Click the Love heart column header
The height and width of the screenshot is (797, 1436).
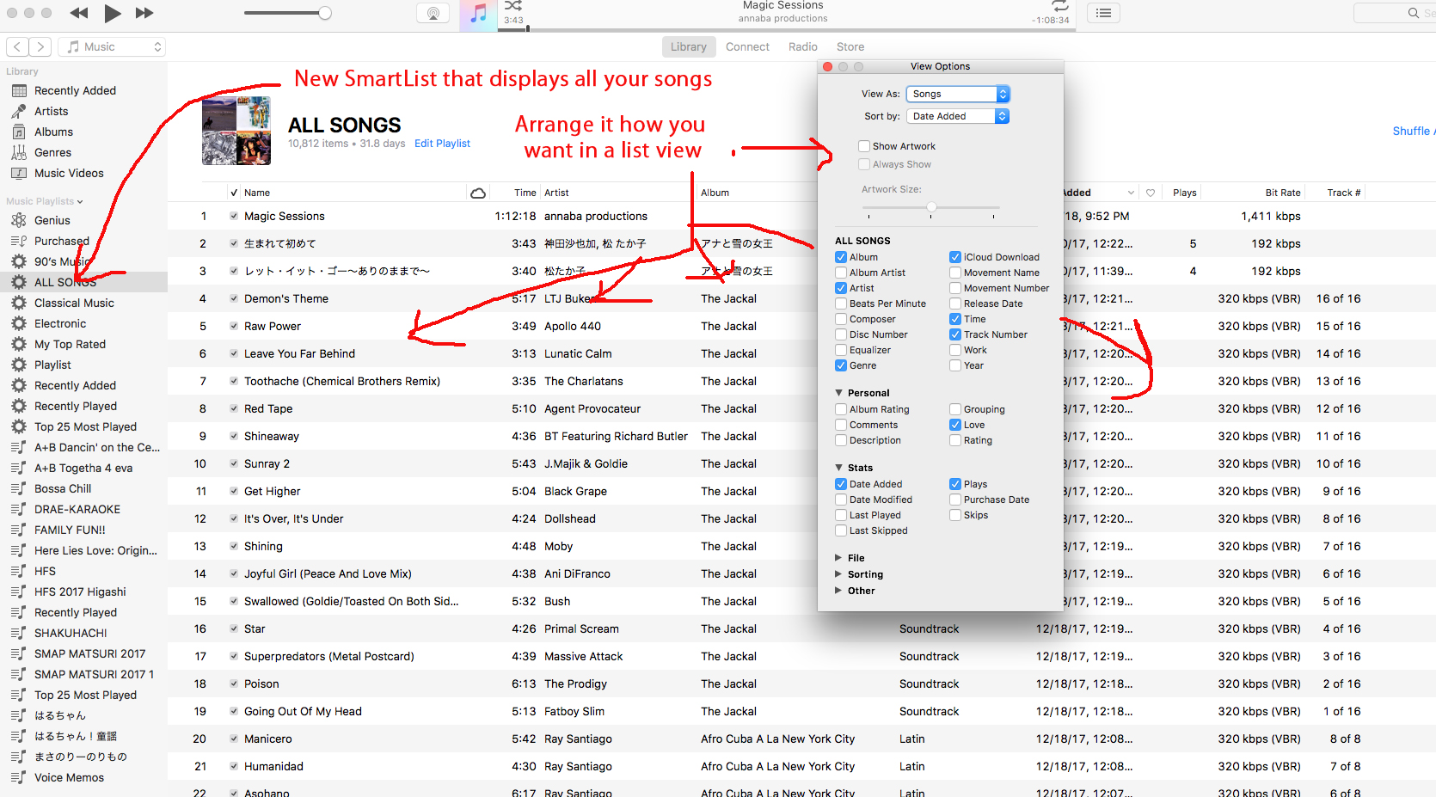click(1151, 193)
